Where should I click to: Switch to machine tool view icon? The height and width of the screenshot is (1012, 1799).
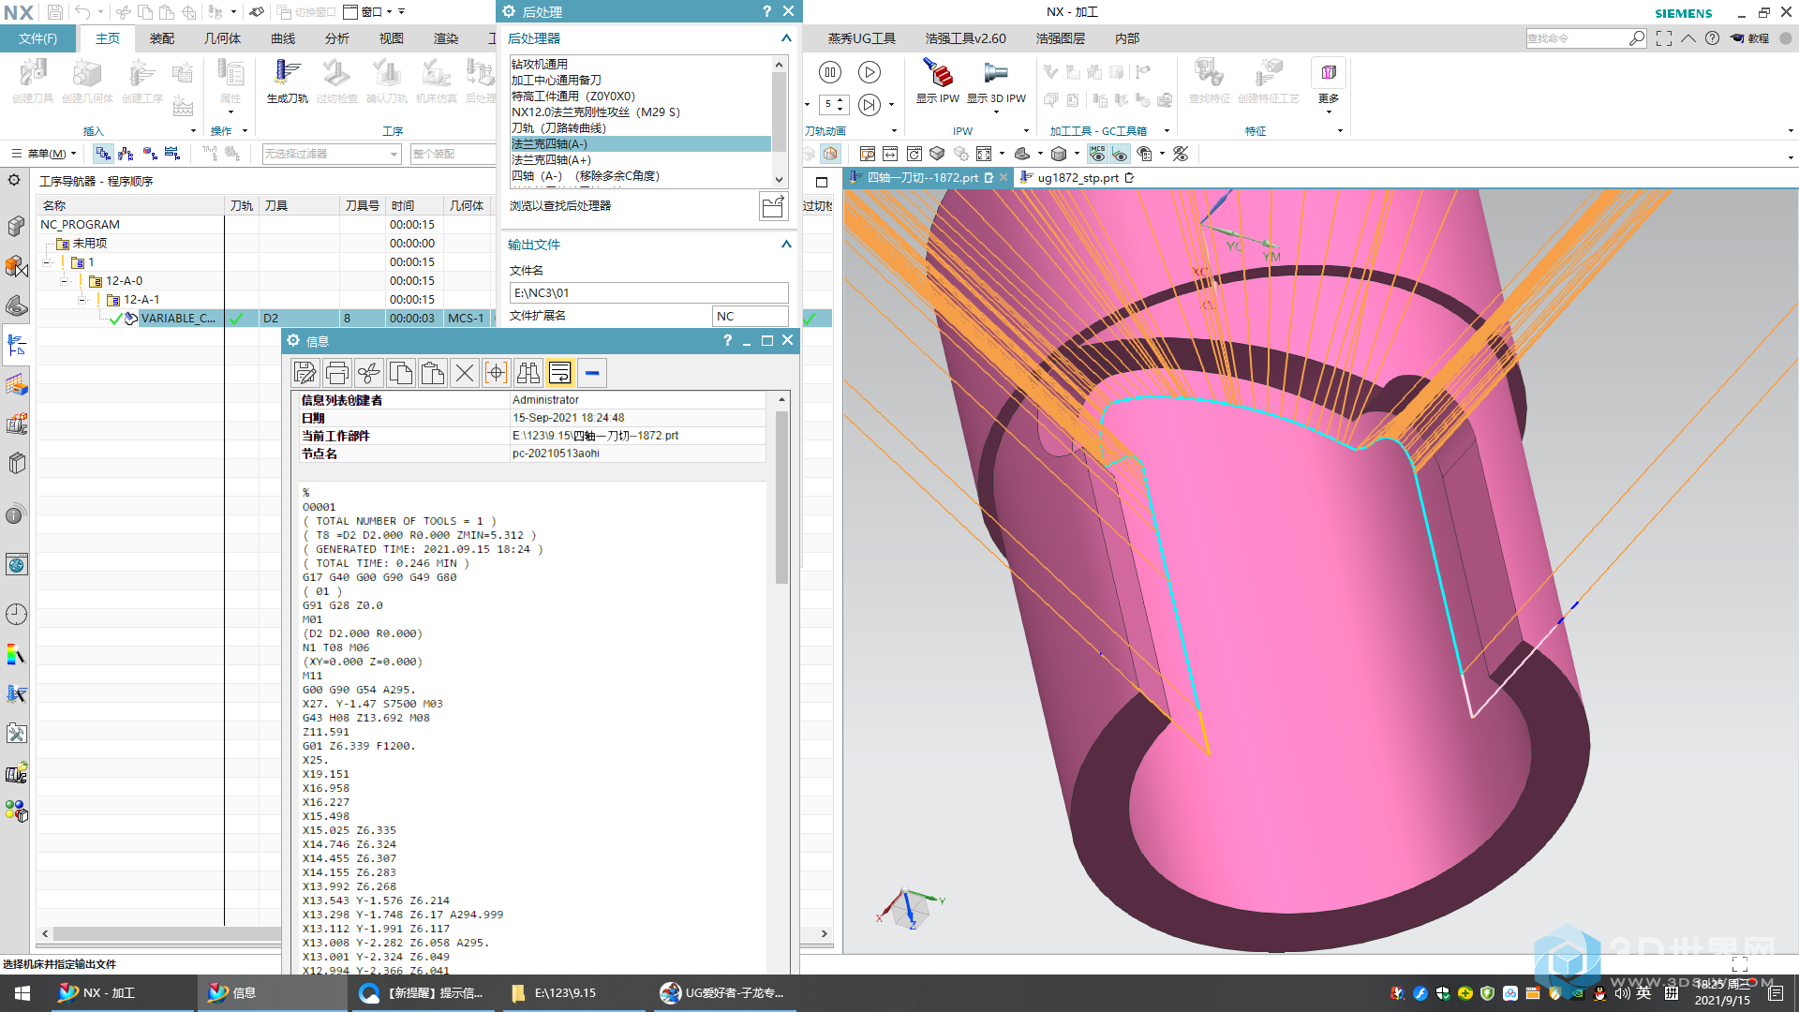tap(126, 154)
